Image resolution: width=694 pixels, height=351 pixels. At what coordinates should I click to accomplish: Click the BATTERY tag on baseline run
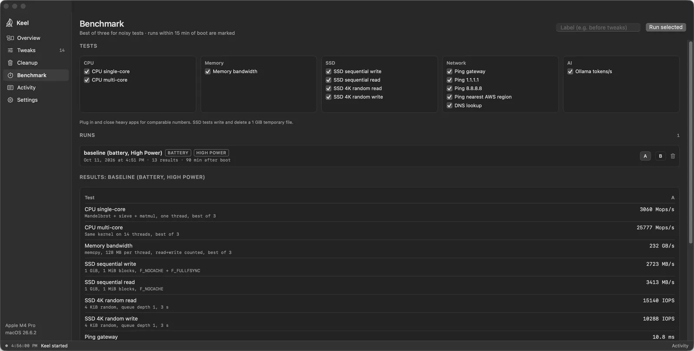coord(178,153)
